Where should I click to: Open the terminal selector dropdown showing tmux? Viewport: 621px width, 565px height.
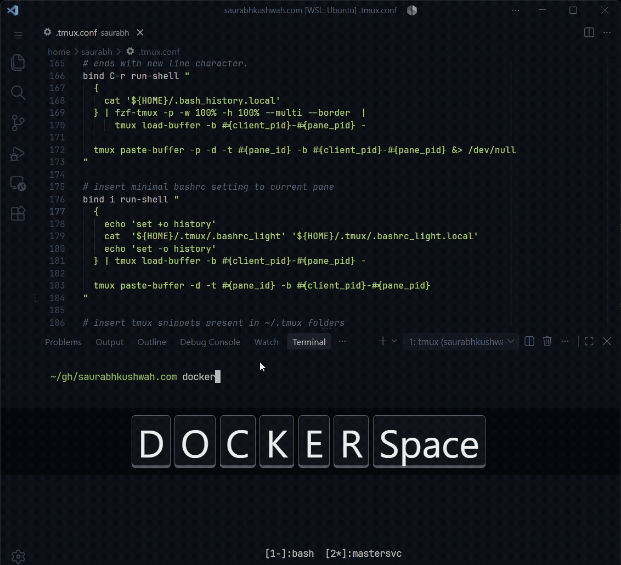[461, 342]
